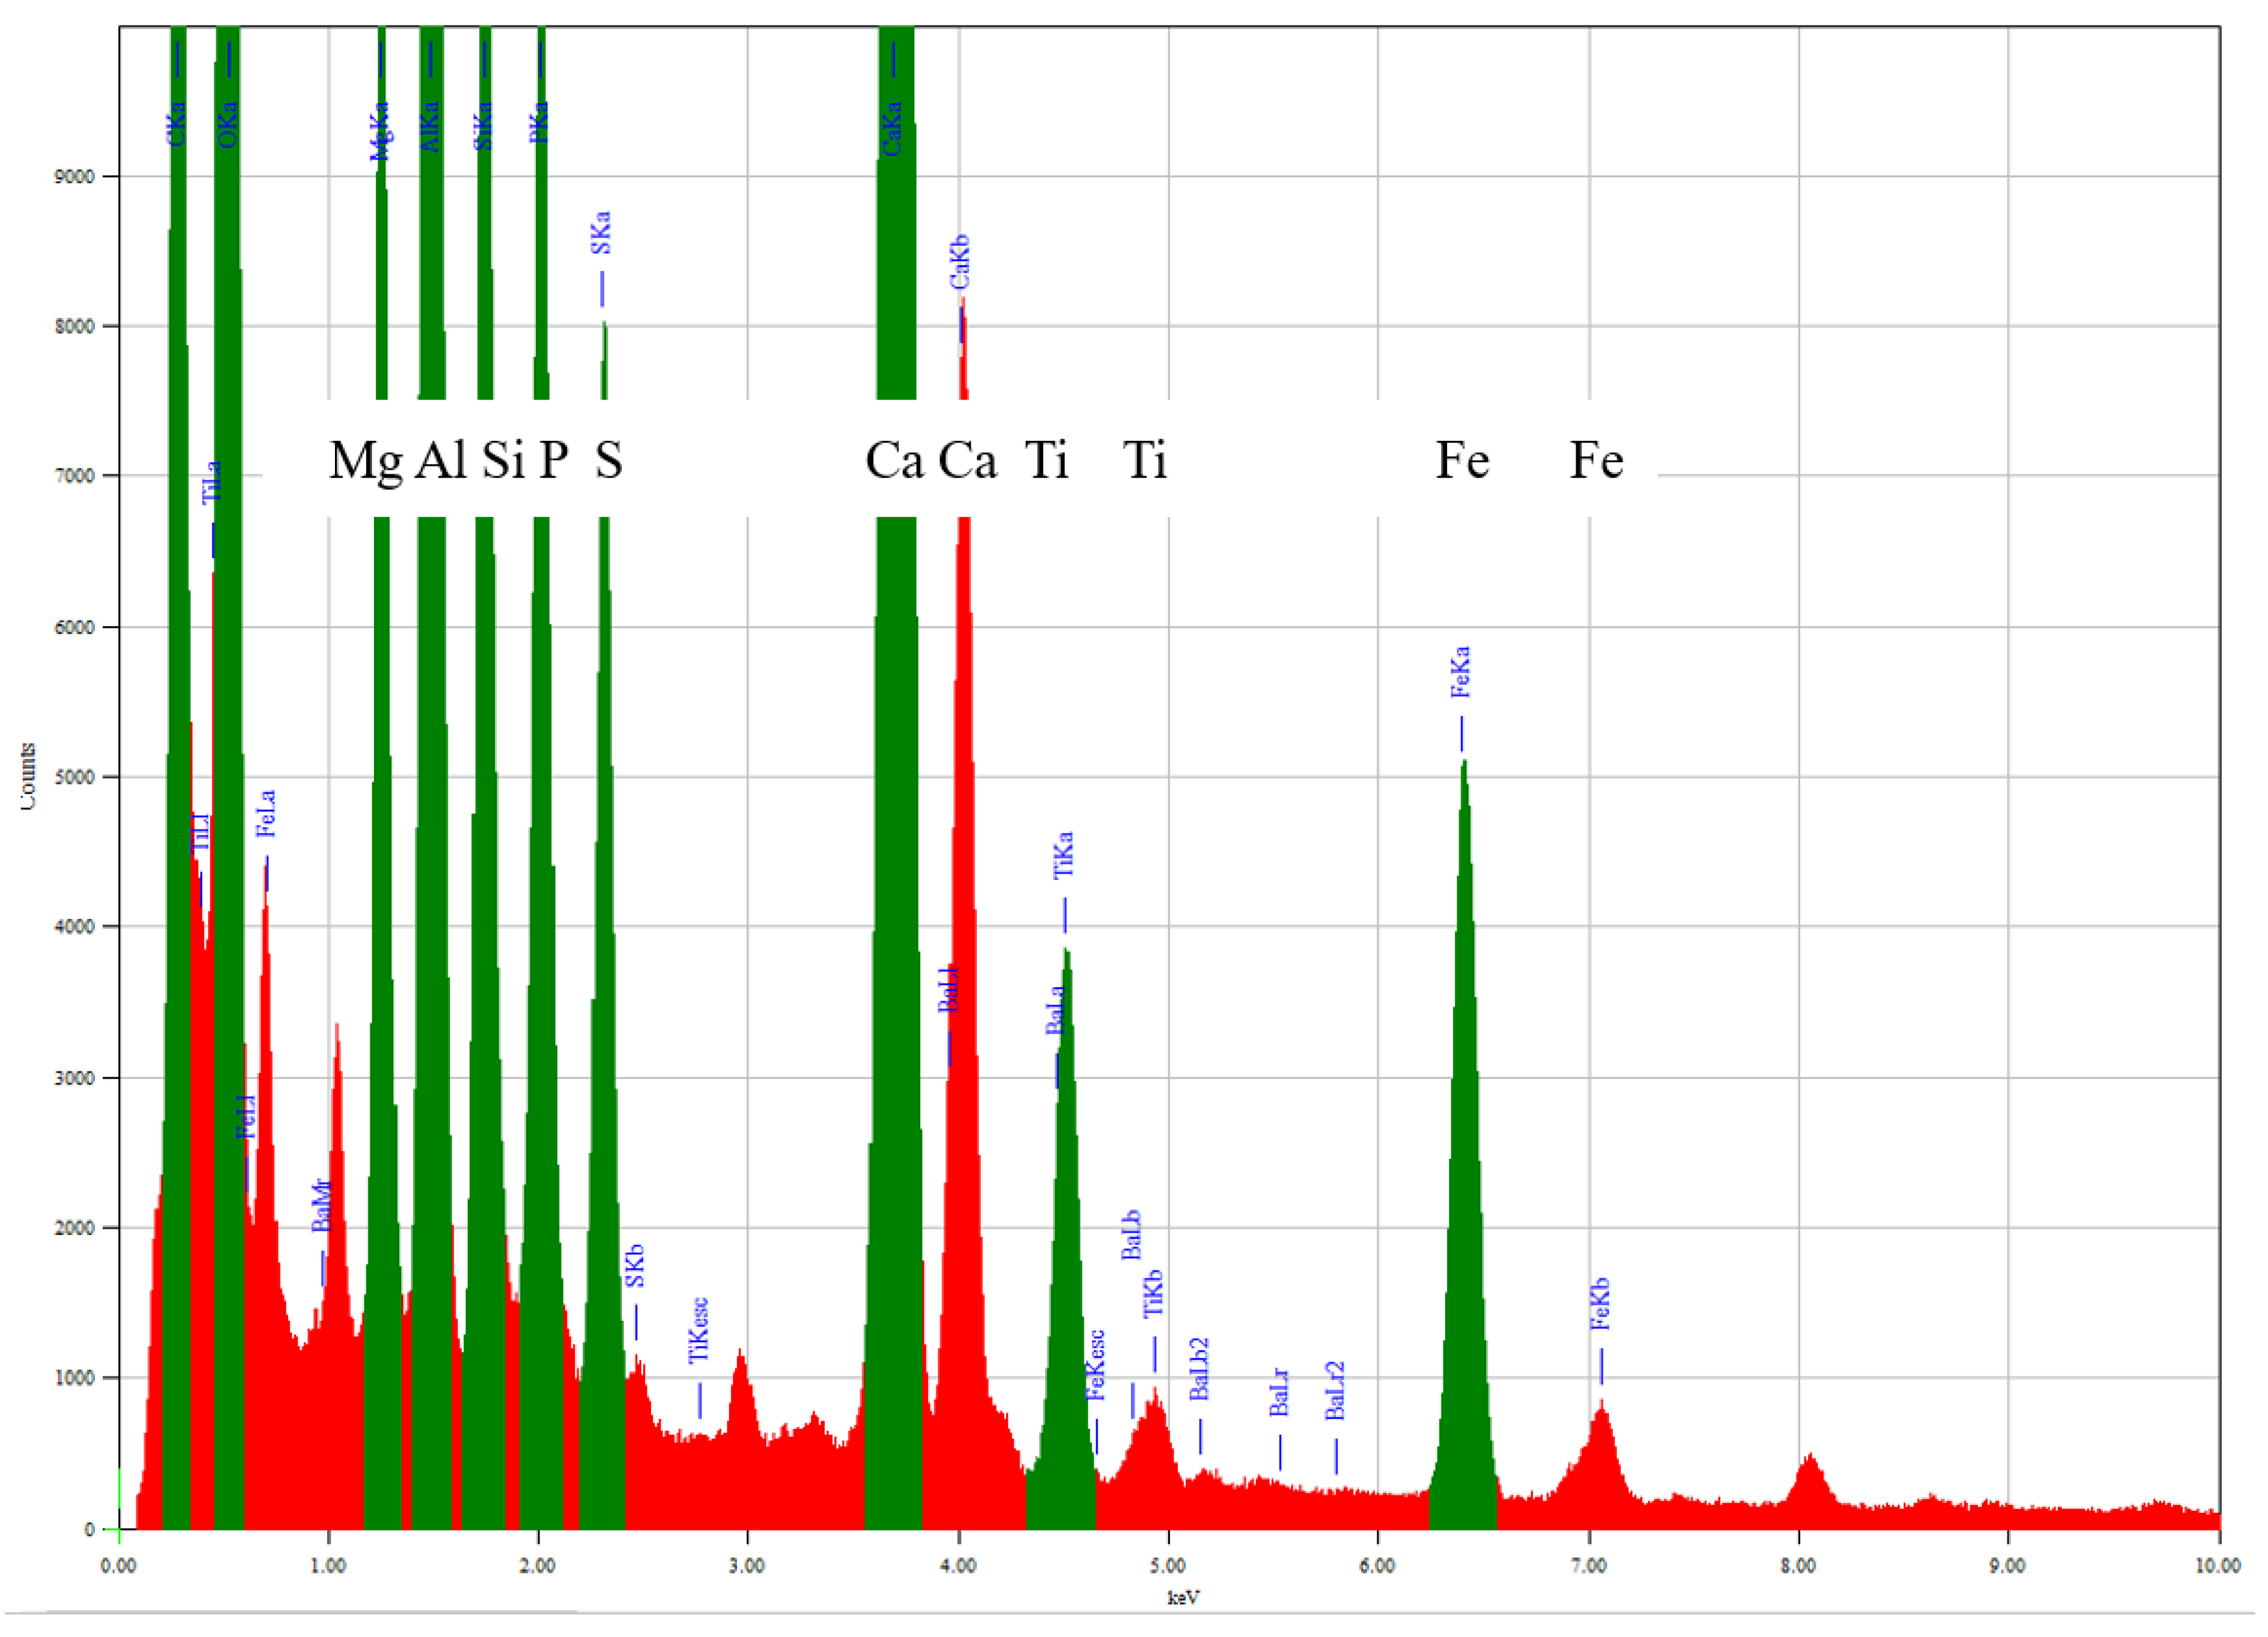The image size is (2268, 1637).
Task: Select the TiKb marker label
Action: [1153, 1294]
